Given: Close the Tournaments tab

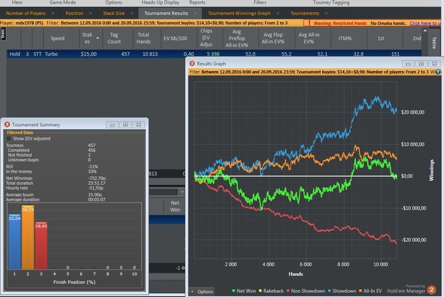Looking at the screenshot, I should tap(326, 13).
